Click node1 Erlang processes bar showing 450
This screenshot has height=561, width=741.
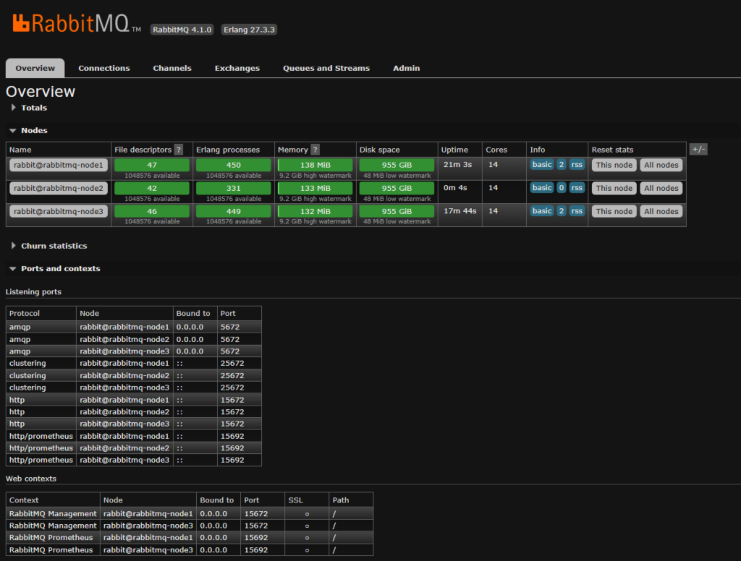[x=234, y=165]
